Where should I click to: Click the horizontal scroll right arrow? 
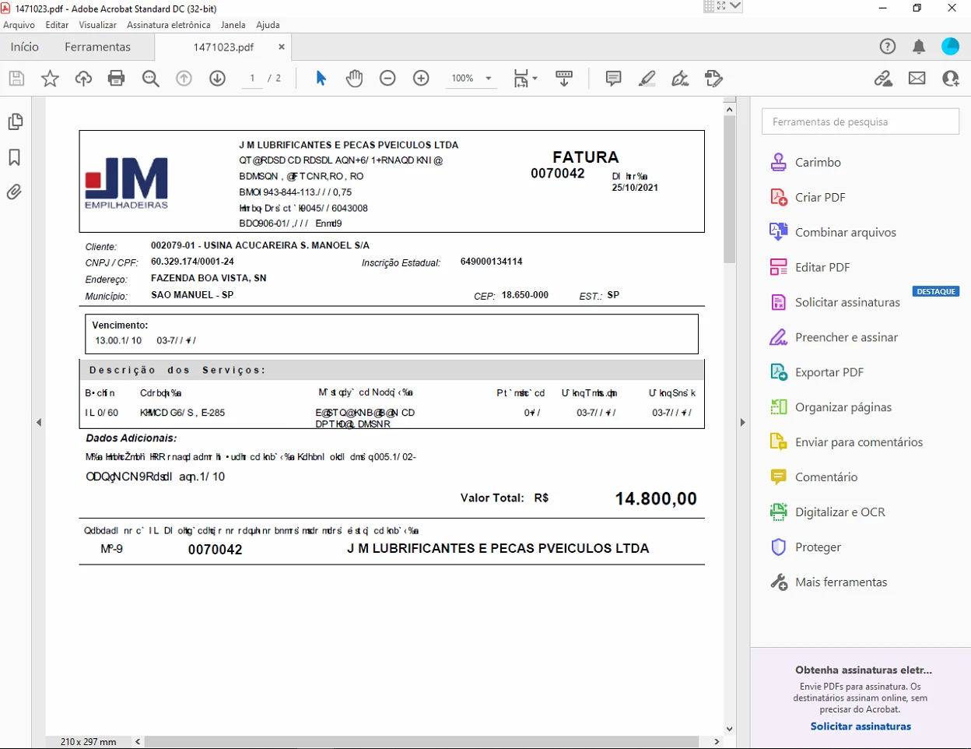[717, 742]
